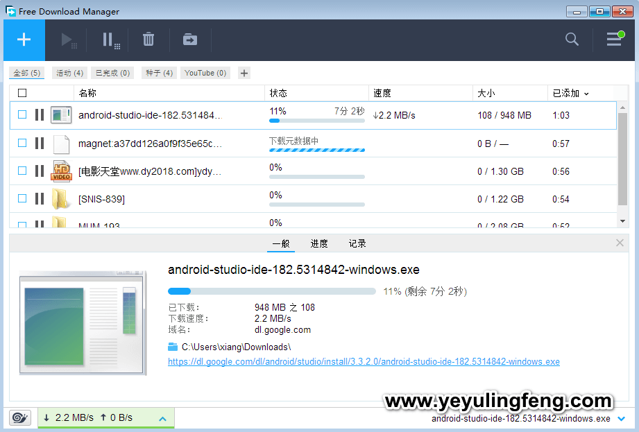Click the status bar android-studio file name
The image size is (639, 432).
[521, 419]
